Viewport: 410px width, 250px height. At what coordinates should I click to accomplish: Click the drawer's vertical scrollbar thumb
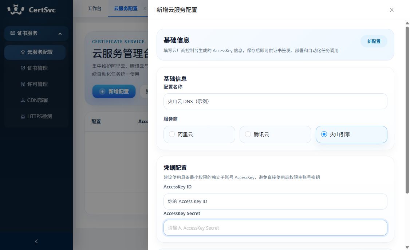[x=407, y=110]
